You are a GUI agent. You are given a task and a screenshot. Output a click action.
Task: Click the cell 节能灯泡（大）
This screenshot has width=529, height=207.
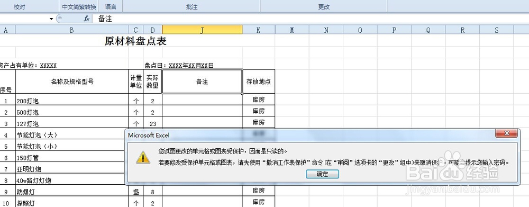[70, 134]
